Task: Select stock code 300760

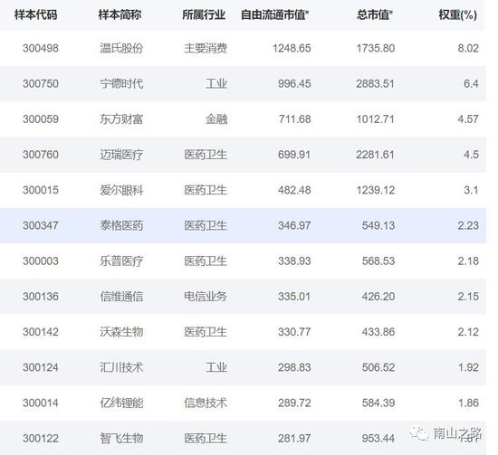Action: tap(41, 155)
